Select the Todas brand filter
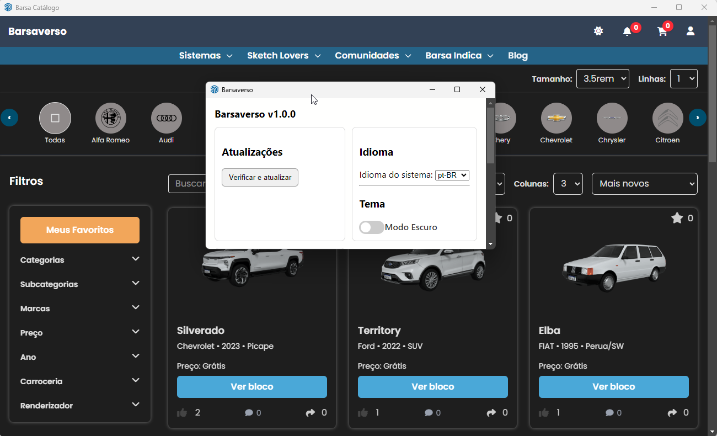This screenshot has height=436, width=717. (55, 118)
